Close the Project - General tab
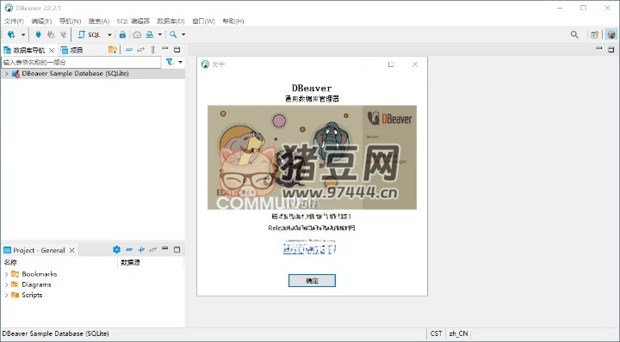This screenshot has height=342, width=620. pyautogui.click(x=72, y=250)
